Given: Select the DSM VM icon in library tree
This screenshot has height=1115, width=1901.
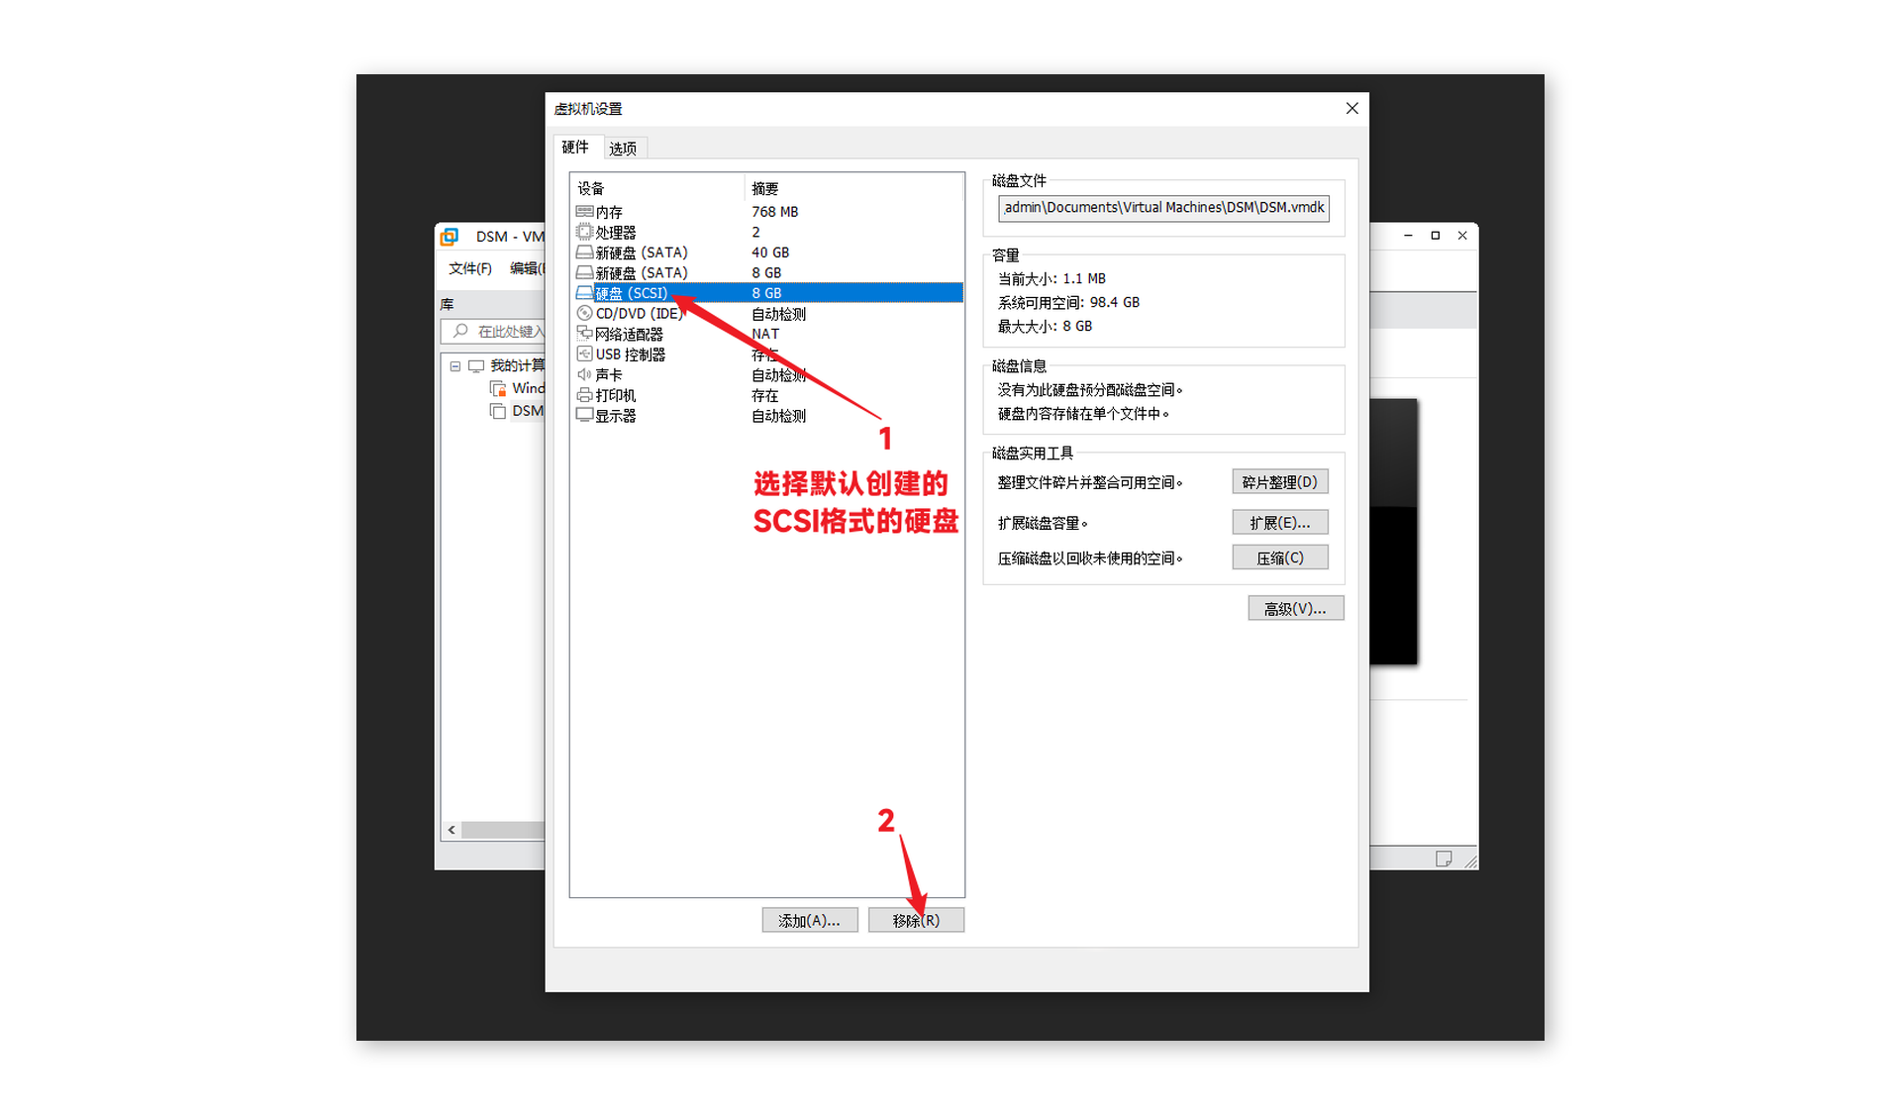Looking at the screenshot, I should click(x=498, y=411).
